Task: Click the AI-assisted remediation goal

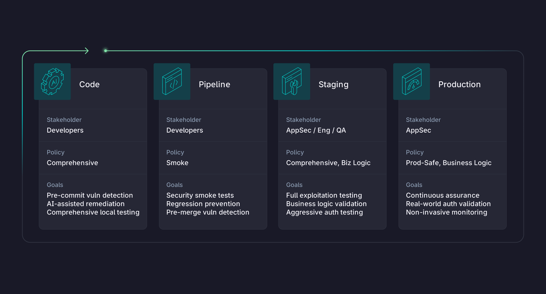Action: pos(86,204)
